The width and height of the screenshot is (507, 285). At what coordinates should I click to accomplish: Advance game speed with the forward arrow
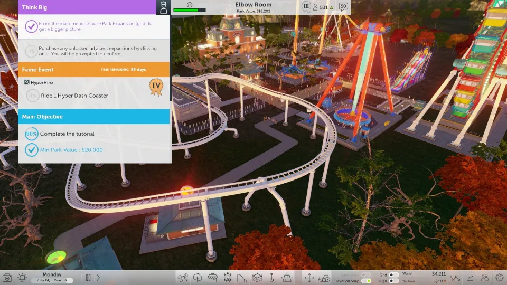98,278
